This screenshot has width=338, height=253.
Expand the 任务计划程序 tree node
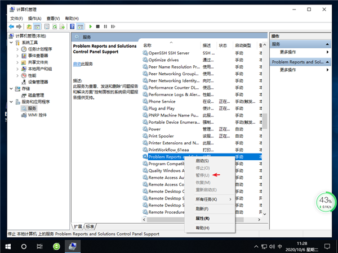17,48
